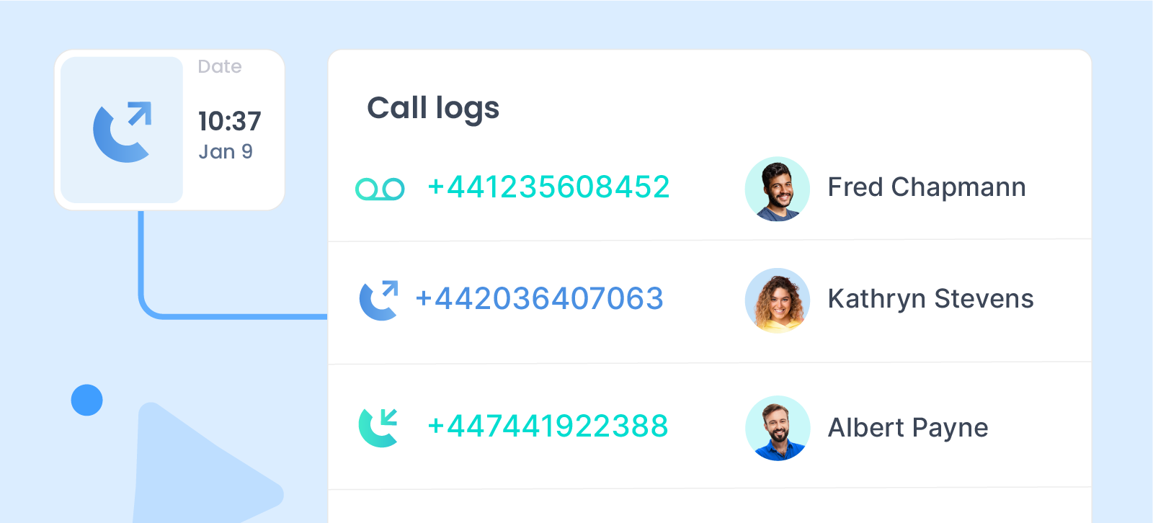The height and width of the screenshot is (523, 1153).
Task: Select the Fred Chapmann contact name
Action: [x=927, y=187]
